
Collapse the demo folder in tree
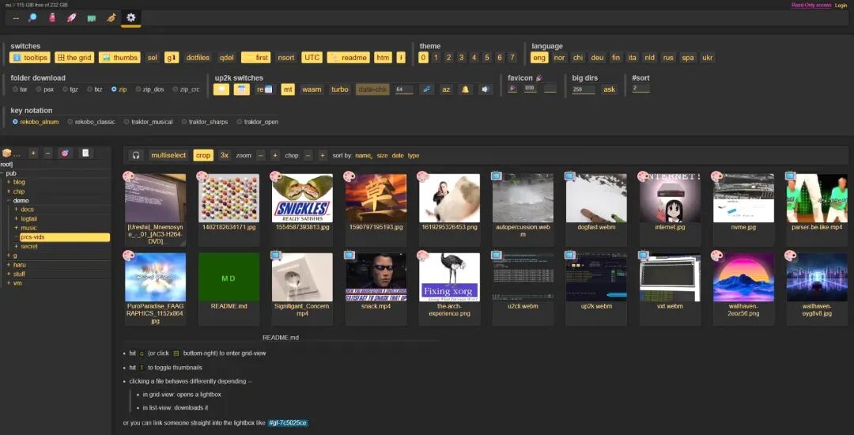click(8, 201)
